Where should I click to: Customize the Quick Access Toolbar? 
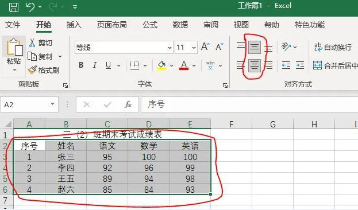[x=75, y=7]
